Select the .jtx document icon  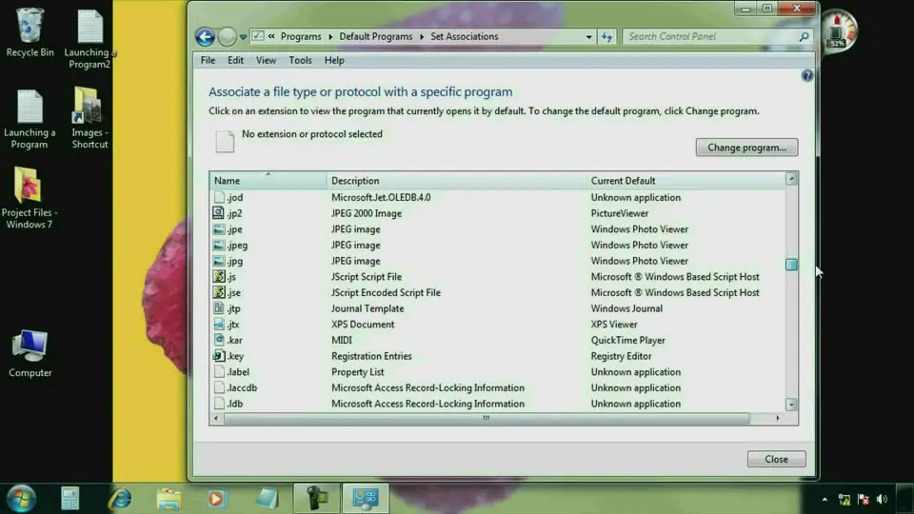(x=219, y=324)
